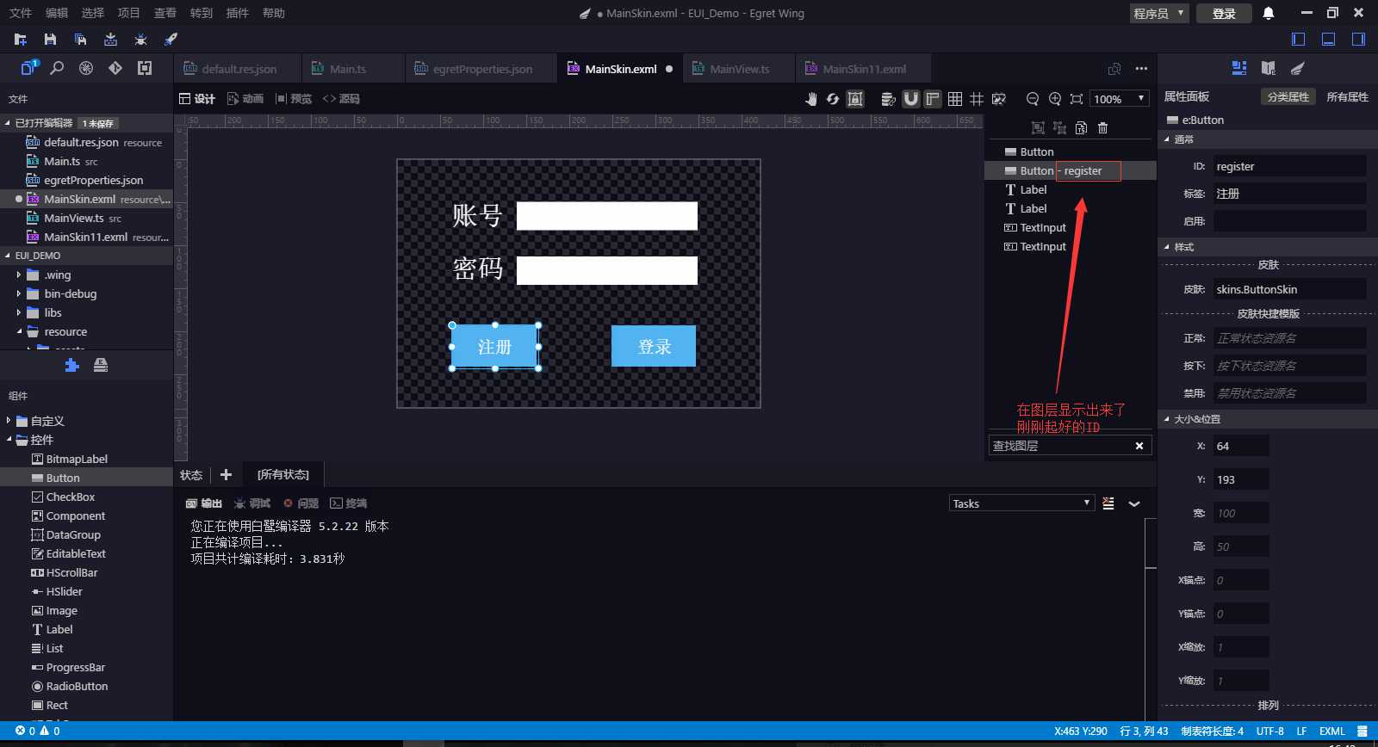Open the 程序员 role dropdown
The width and height of the screenshot is (1378, 747).
(1159, 13)
